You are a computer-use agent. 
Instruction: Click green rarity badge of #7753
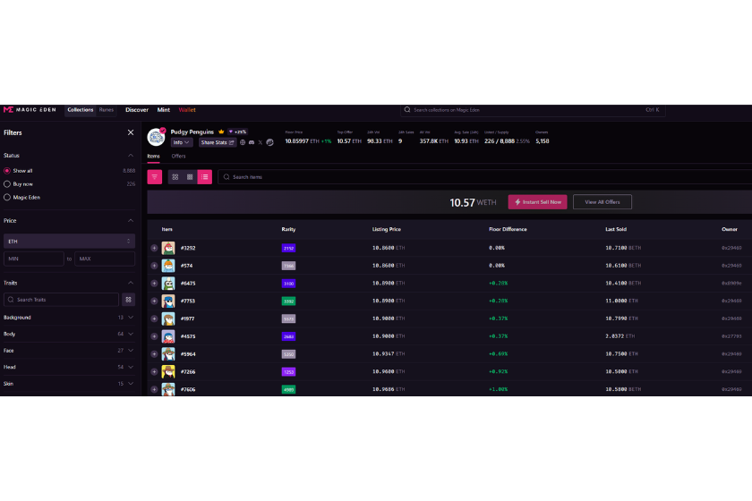tap(288, 301)
